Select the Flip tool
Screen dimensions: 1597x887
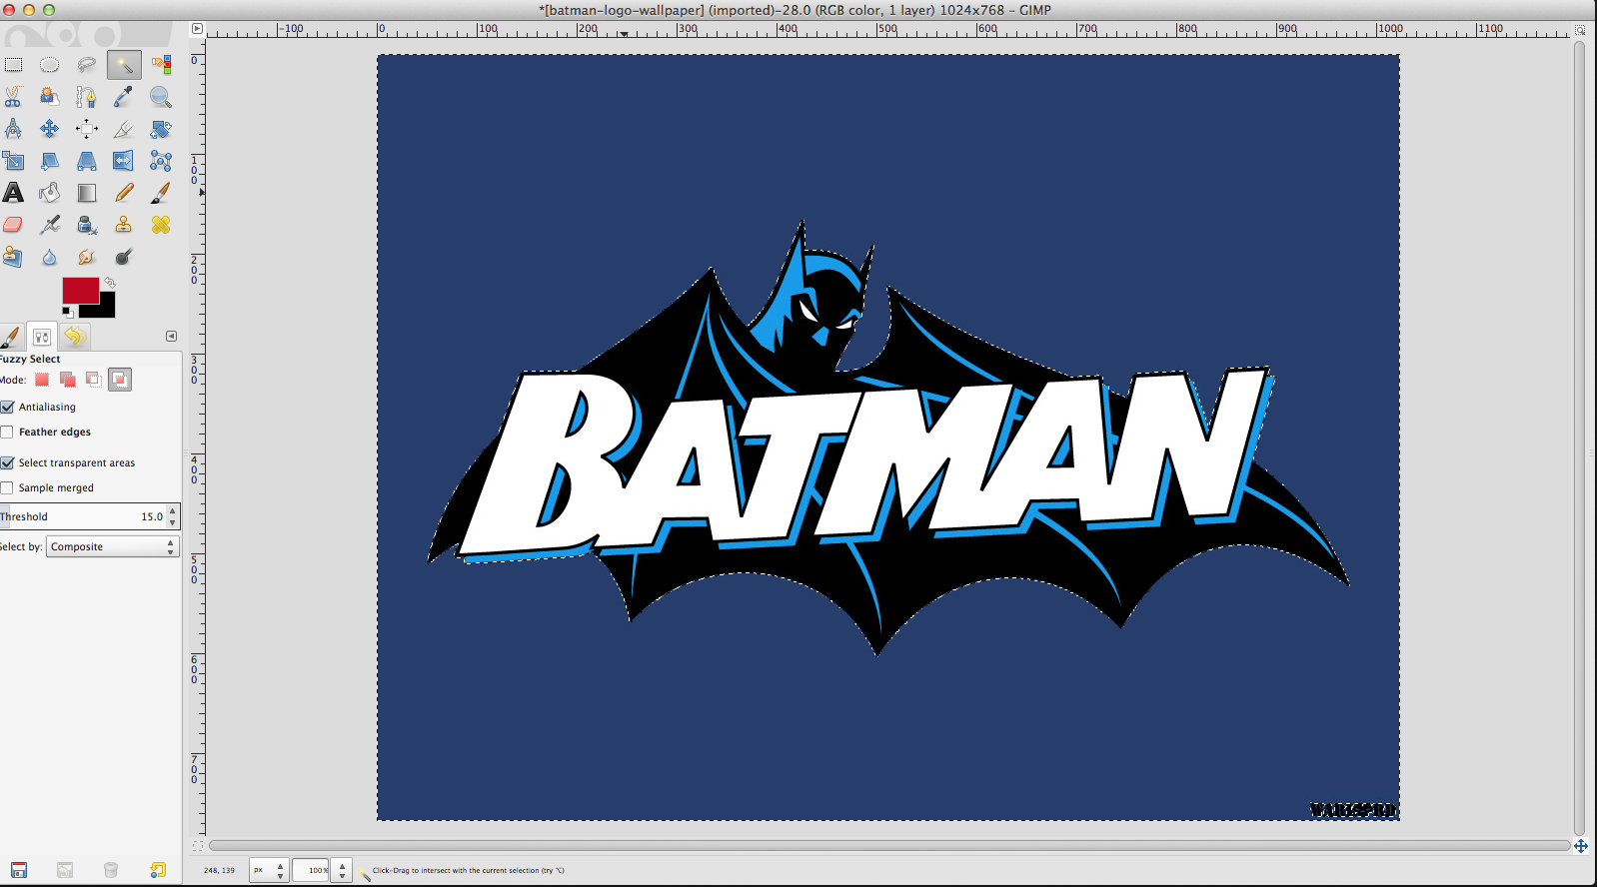pos(124,161)
